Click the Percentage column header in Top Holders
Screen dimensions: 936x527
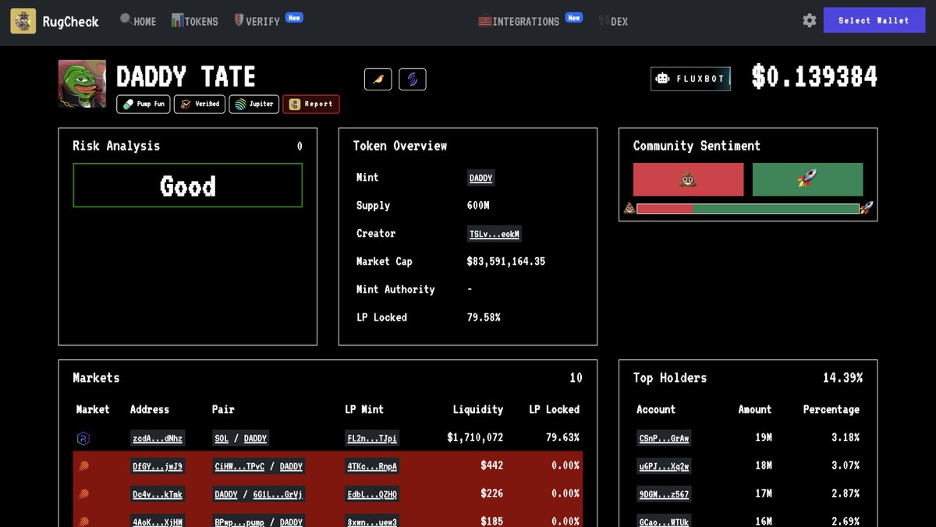click(831, 410)
